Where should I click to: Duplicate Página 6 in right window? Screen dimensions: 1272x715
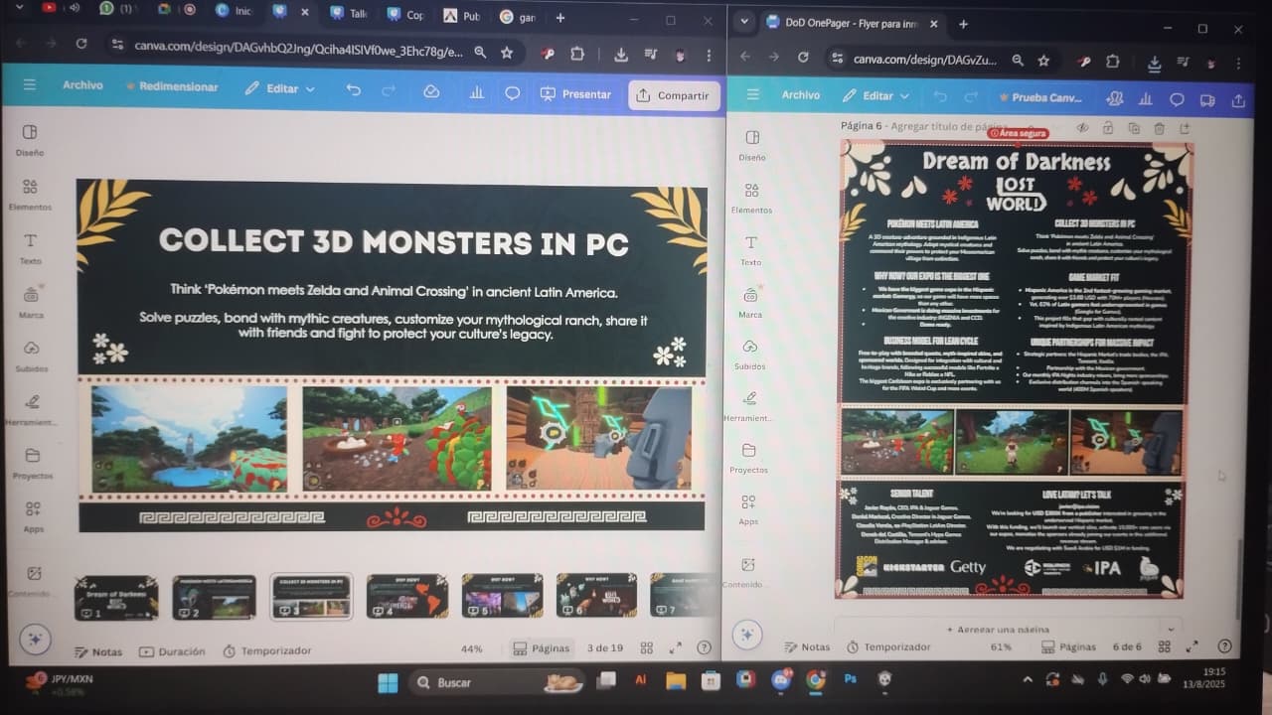coord(1134,127)
